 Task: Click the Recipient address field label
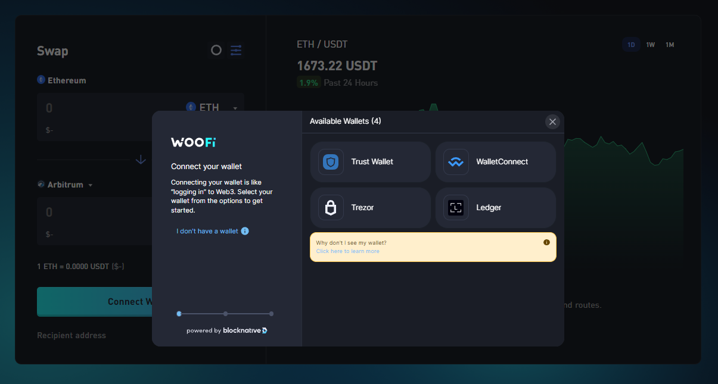point(72,335)
